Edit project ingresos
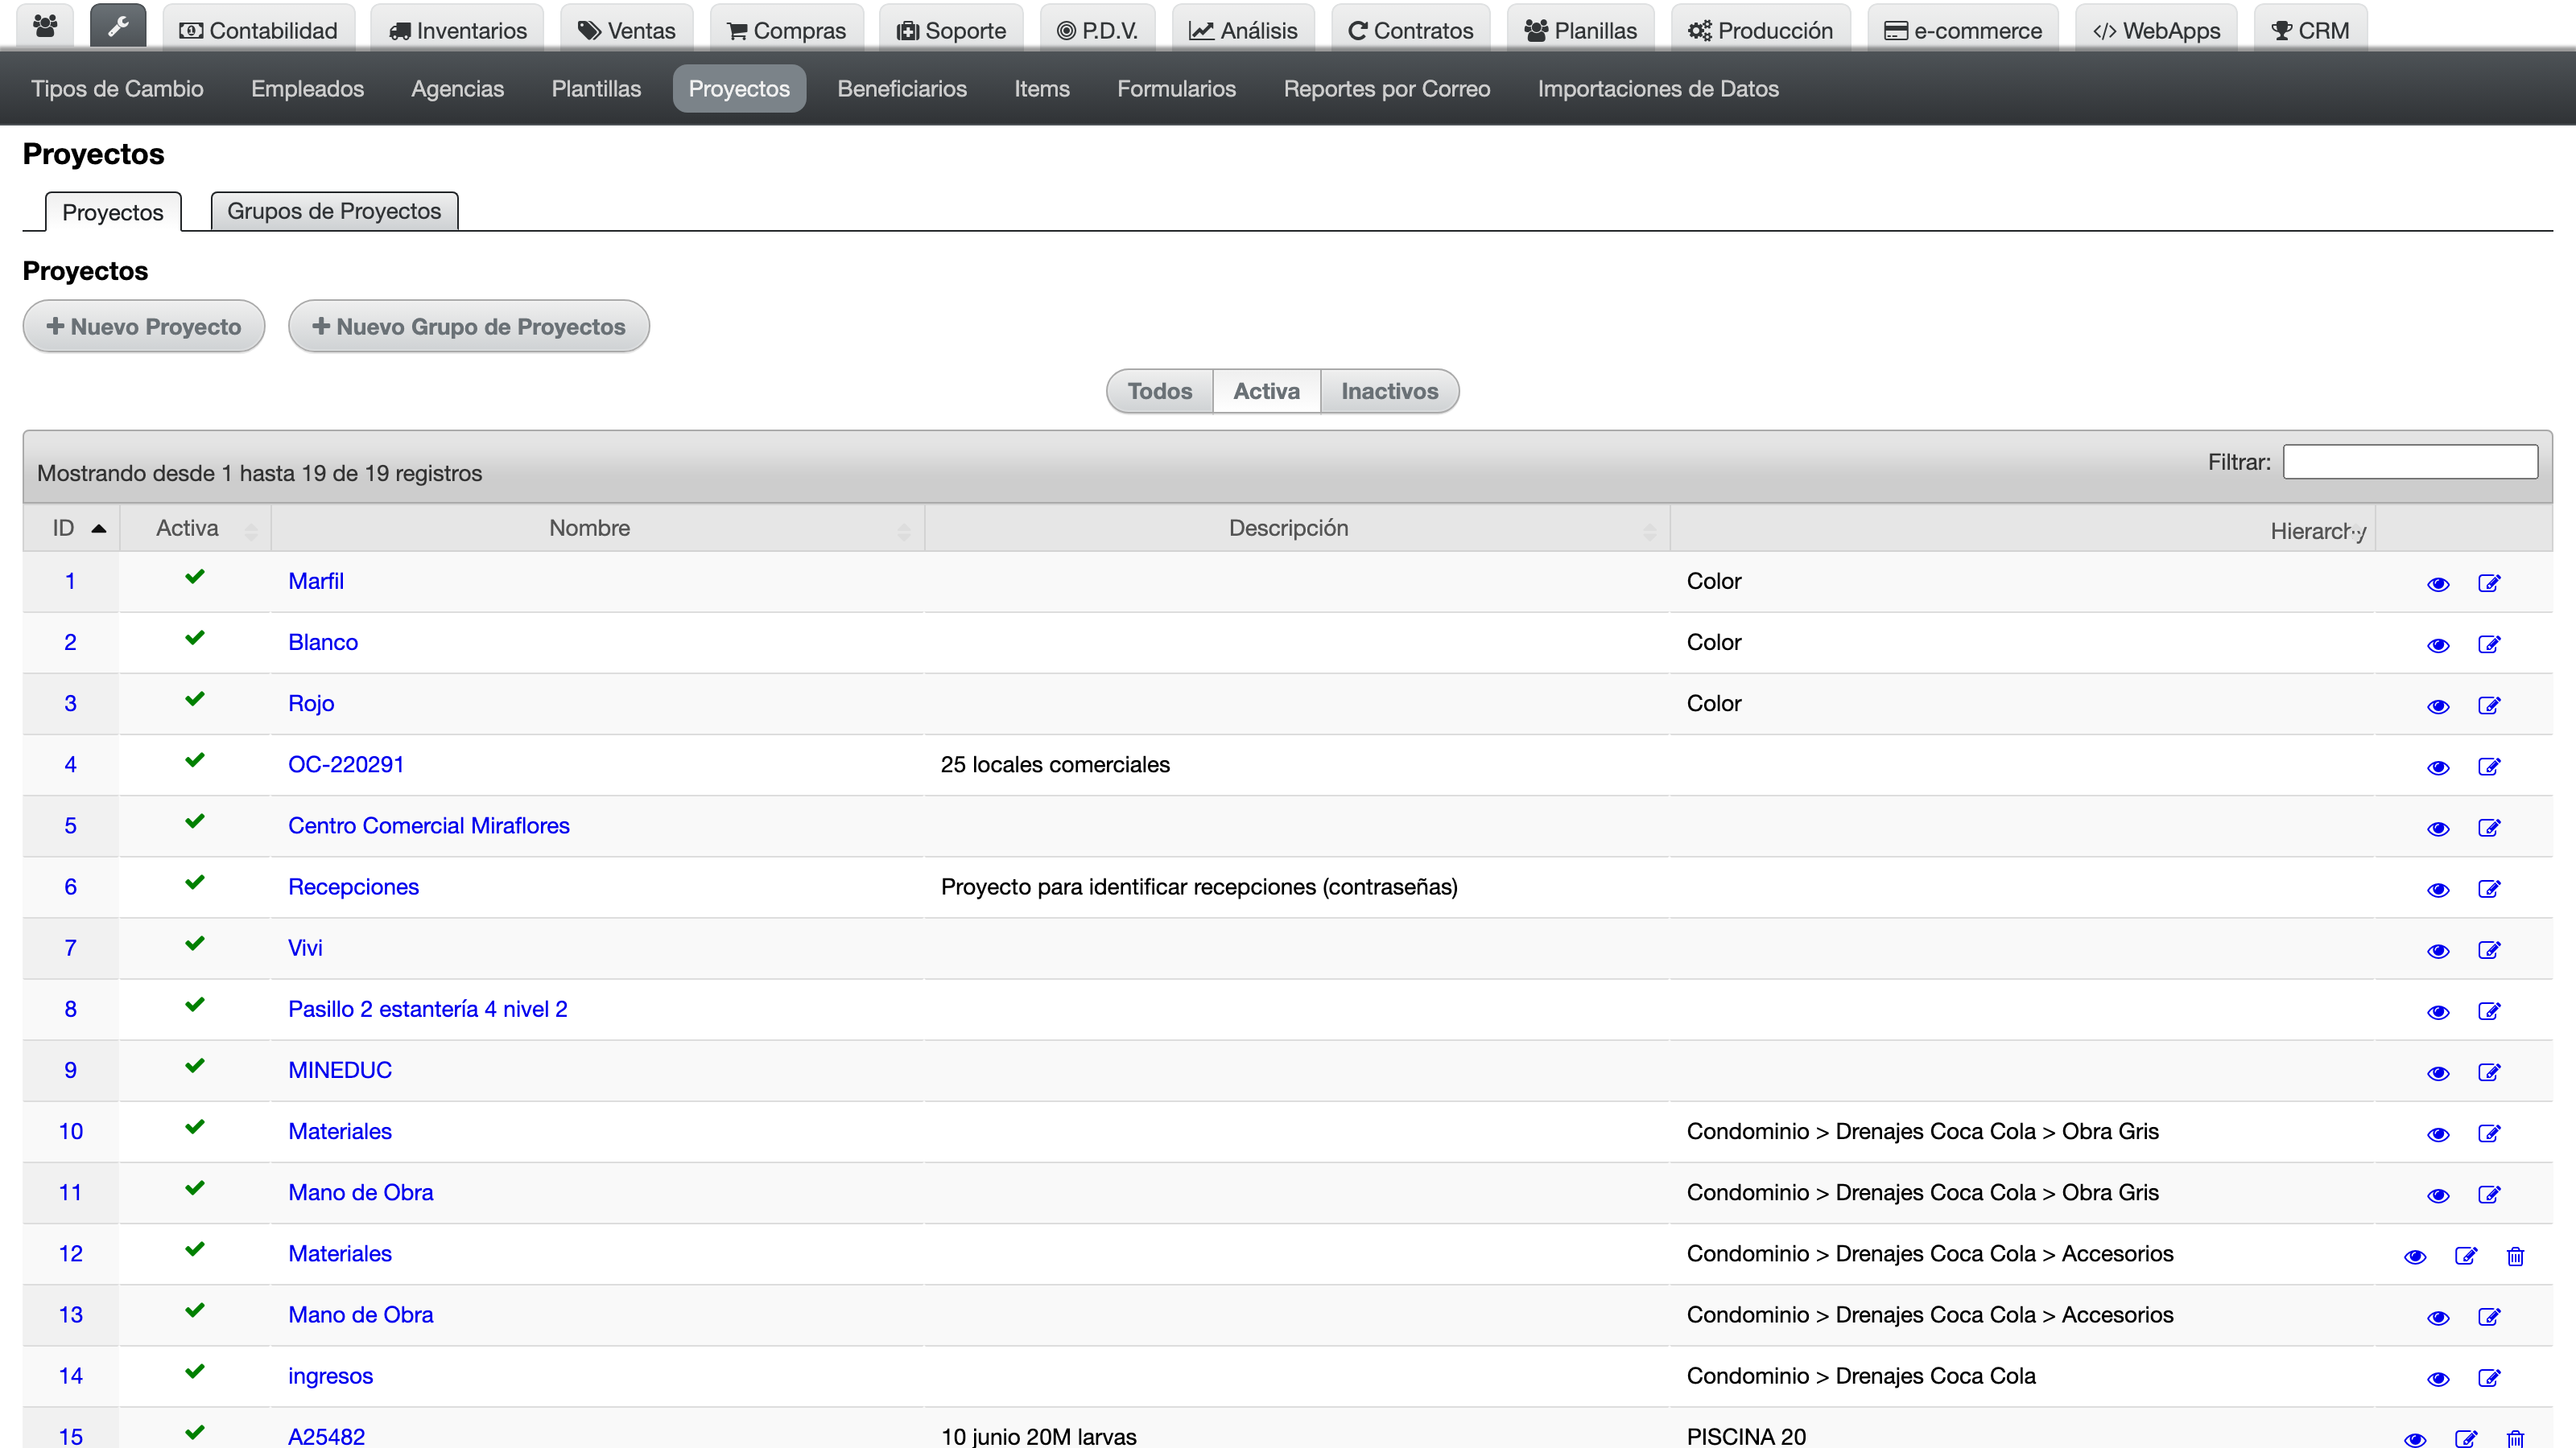The height and width of the screenshot is (1448, 2576). tap(2489, 1378)
